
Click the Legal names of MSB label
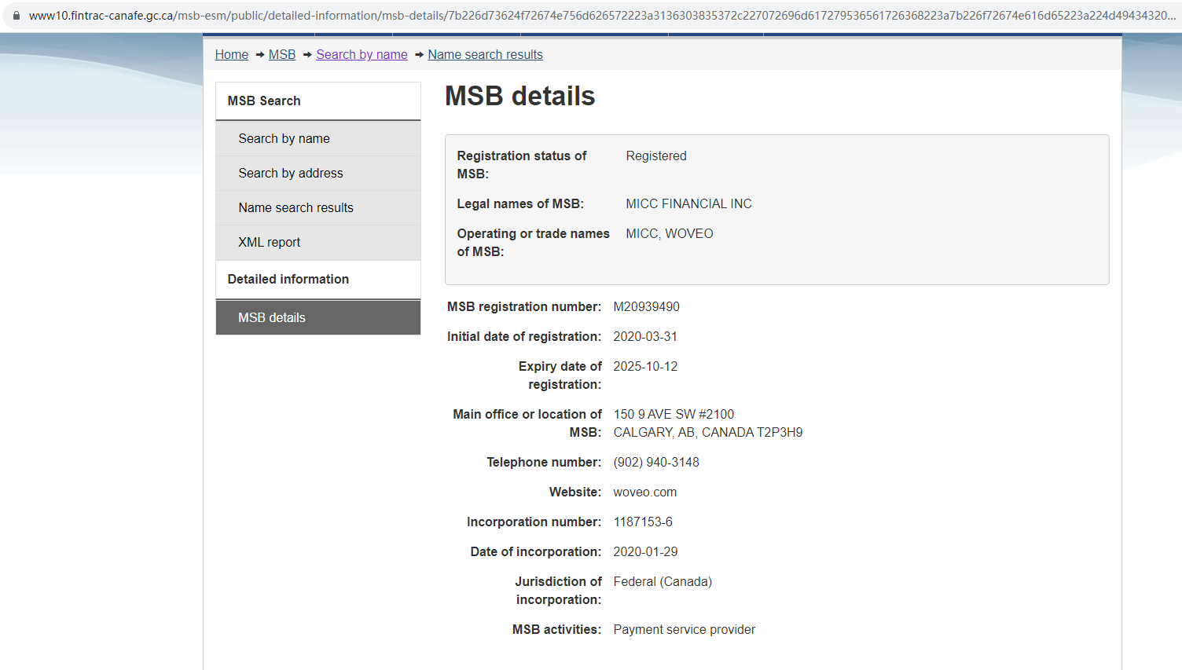click(520, 203)
